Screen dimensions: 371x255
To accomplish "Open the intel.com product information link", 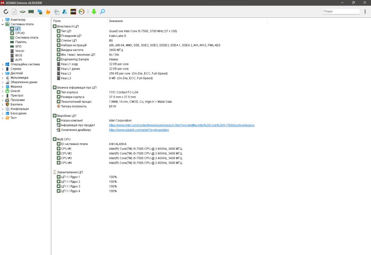I will pos(182,126).
